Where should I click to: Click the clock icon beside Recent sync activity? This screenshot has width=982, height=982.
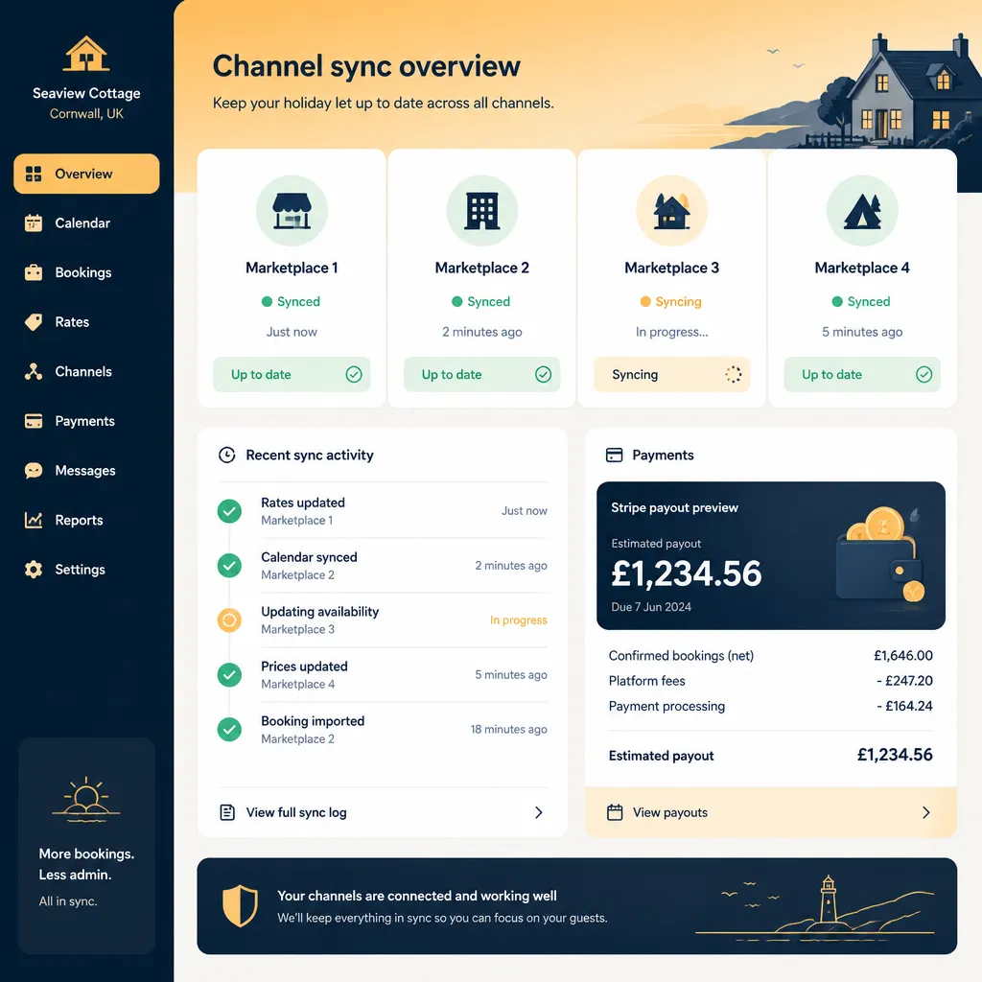[226, 455]
